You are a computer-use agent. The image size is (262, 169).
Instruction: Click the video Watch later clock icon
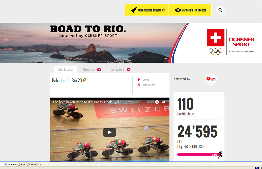point(157,102)
